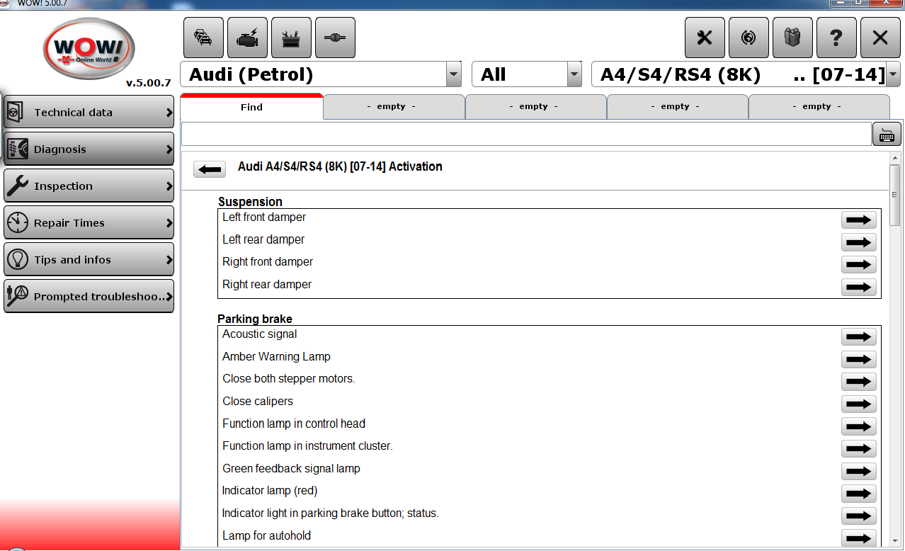Open Green feedback signal lamp arrow
The width and height of the screenshot is (905, 551).
[x=858, y=472]
